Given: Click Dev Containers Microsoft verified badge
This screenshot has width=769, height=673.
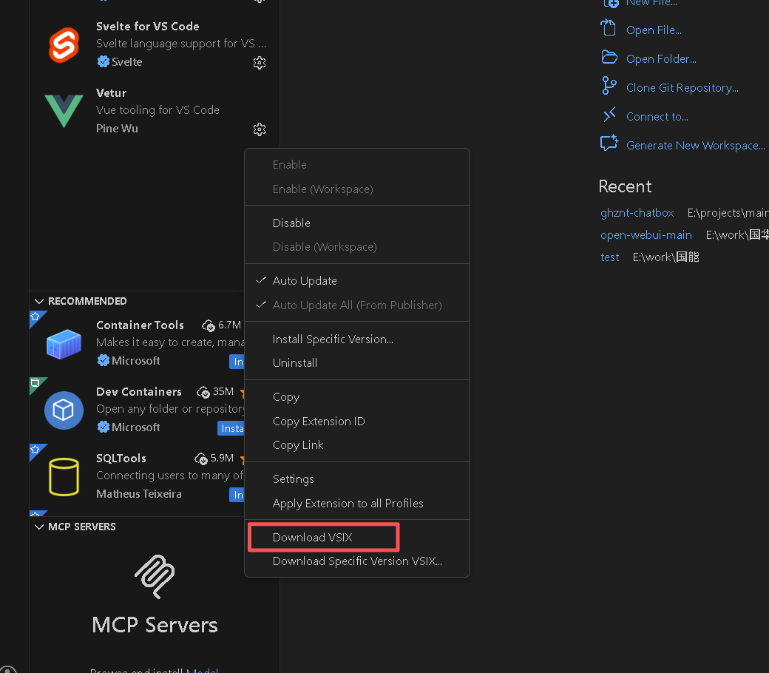Looking at the screenshot, I should click(103, 427).
